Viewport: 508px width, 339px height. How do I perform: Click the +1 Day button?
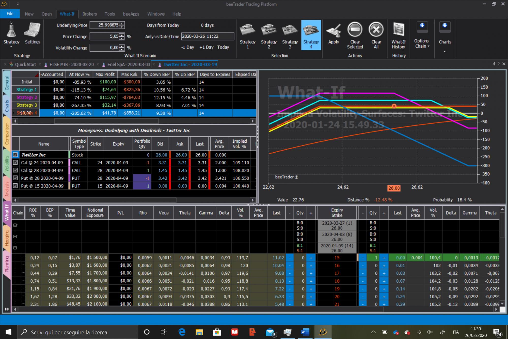[206, 47]
